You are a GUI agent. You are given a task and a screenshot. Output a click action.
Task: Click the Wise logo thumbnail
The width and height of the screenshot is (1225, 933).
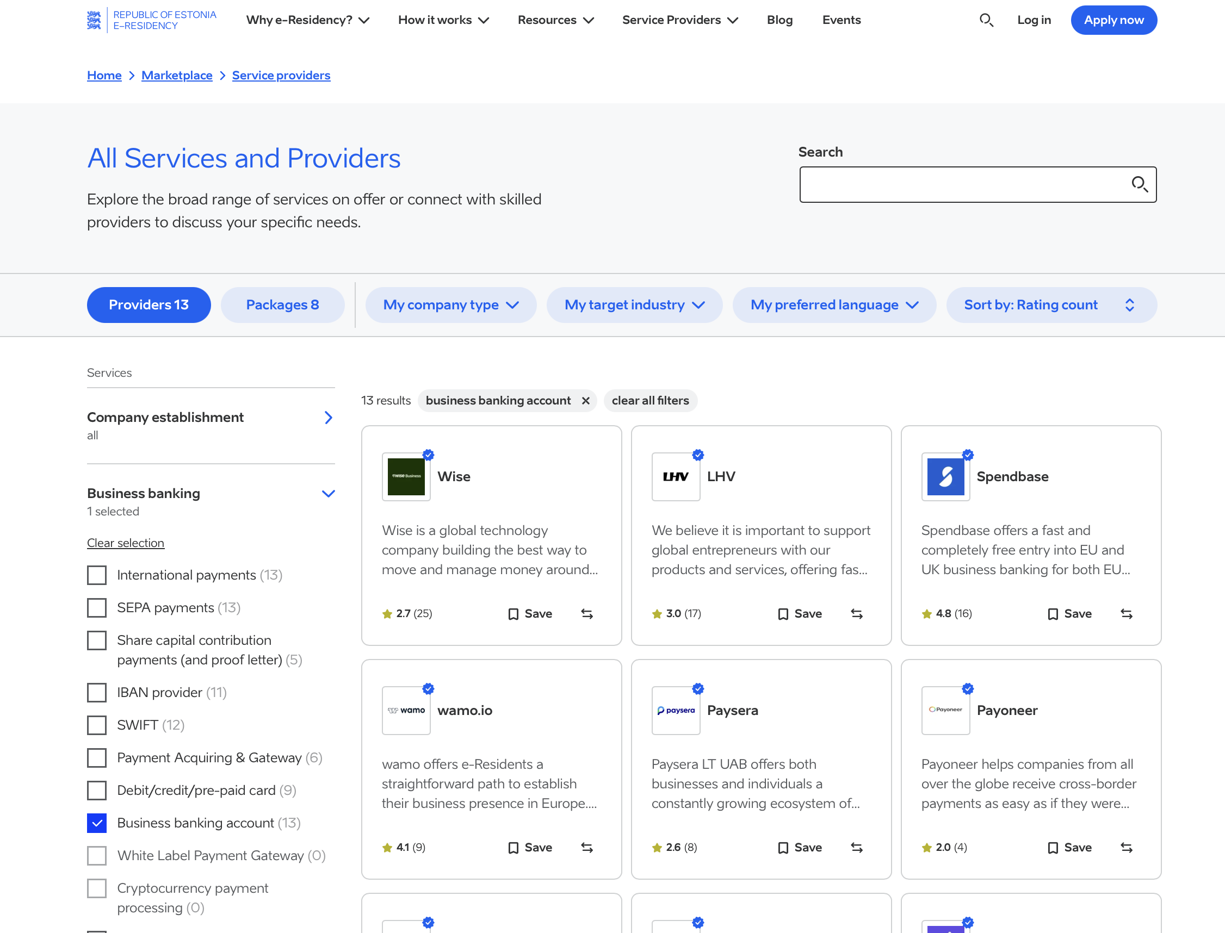[406, 476]
